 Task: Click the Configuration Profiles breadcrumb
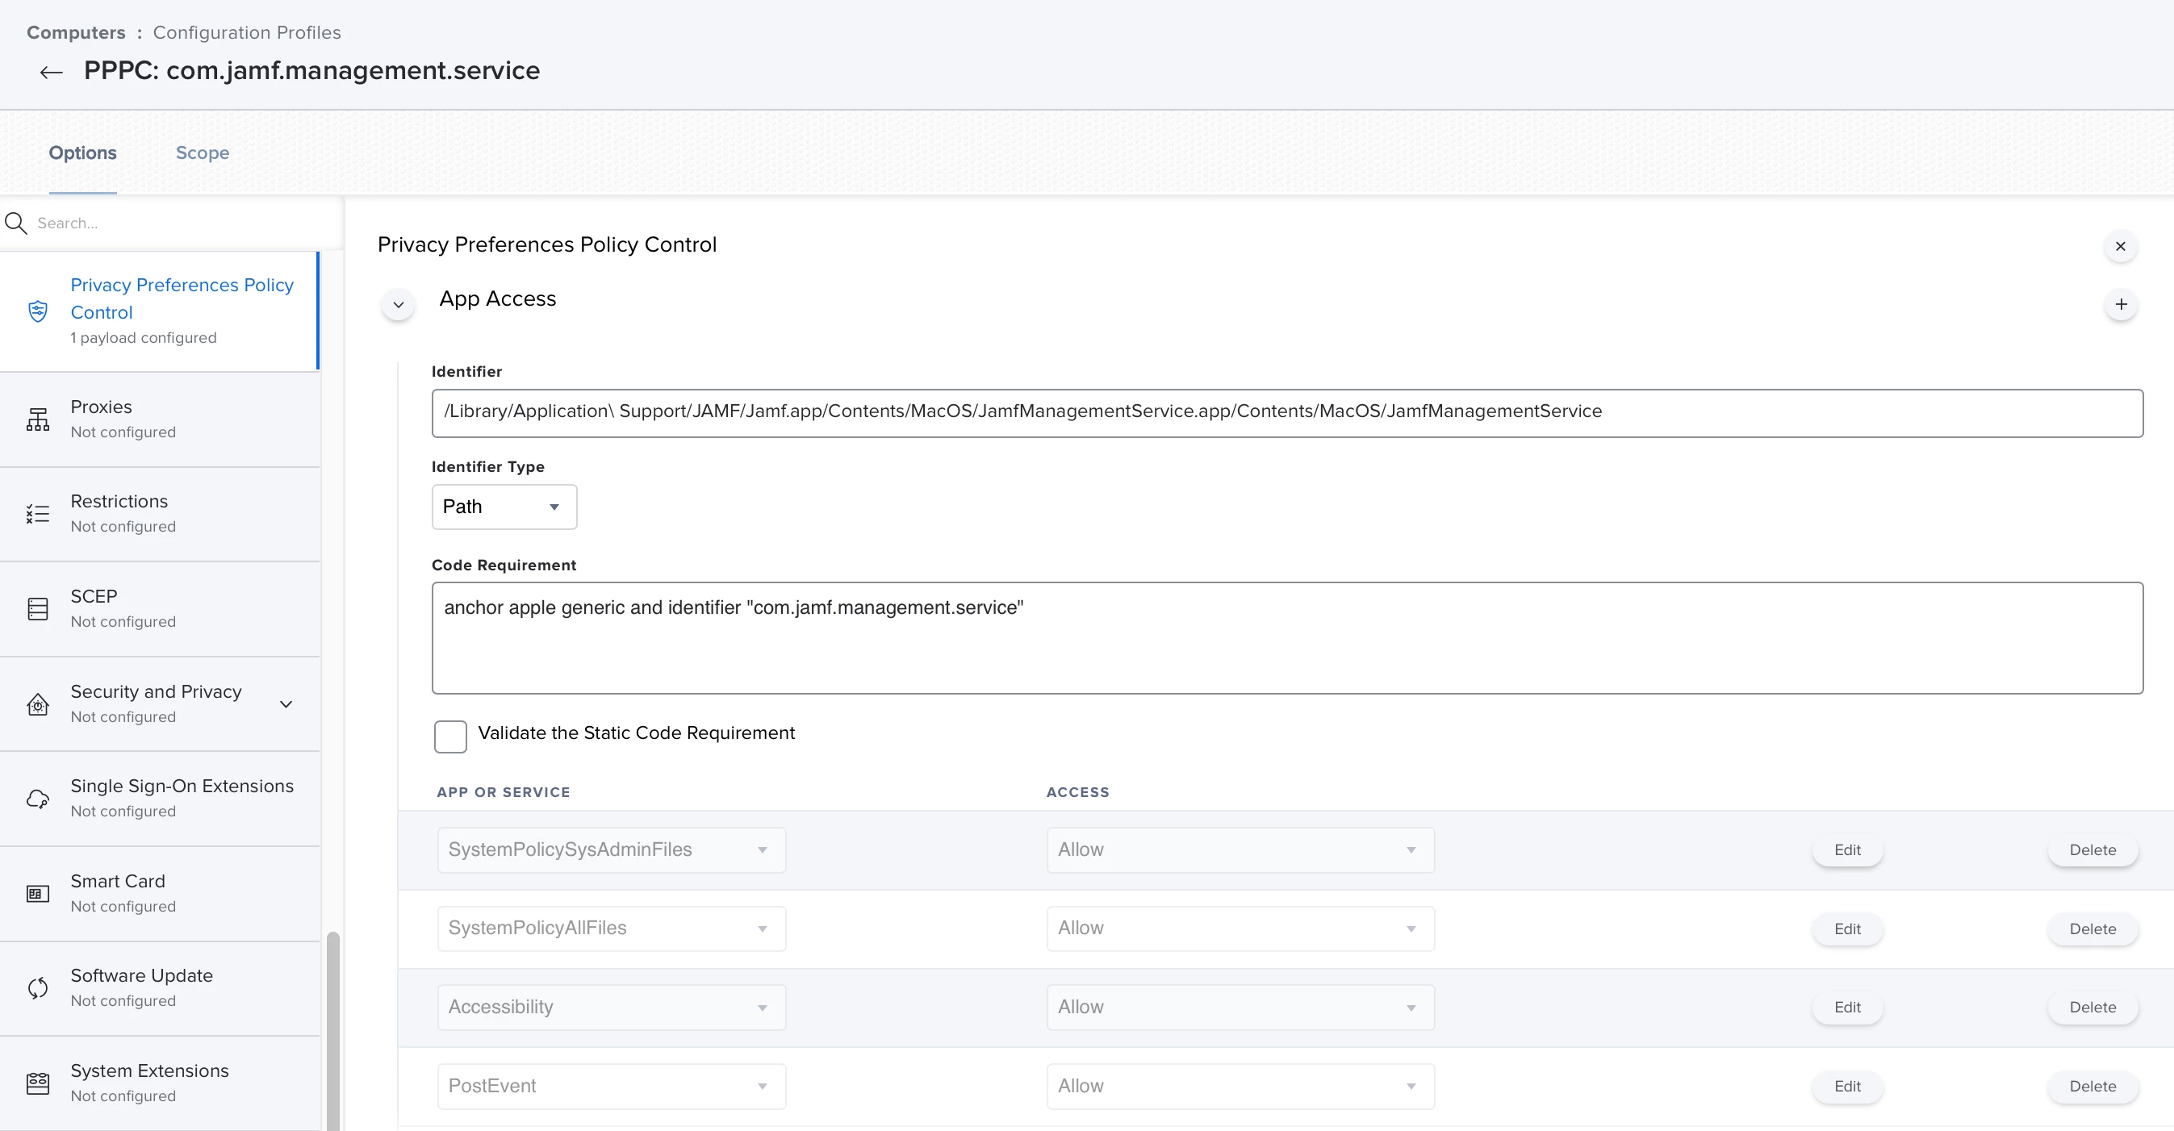(246, 32)
